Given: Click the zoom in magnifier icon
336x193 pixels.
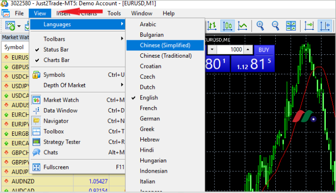Looking at the screenshot, I should [260, 26].
